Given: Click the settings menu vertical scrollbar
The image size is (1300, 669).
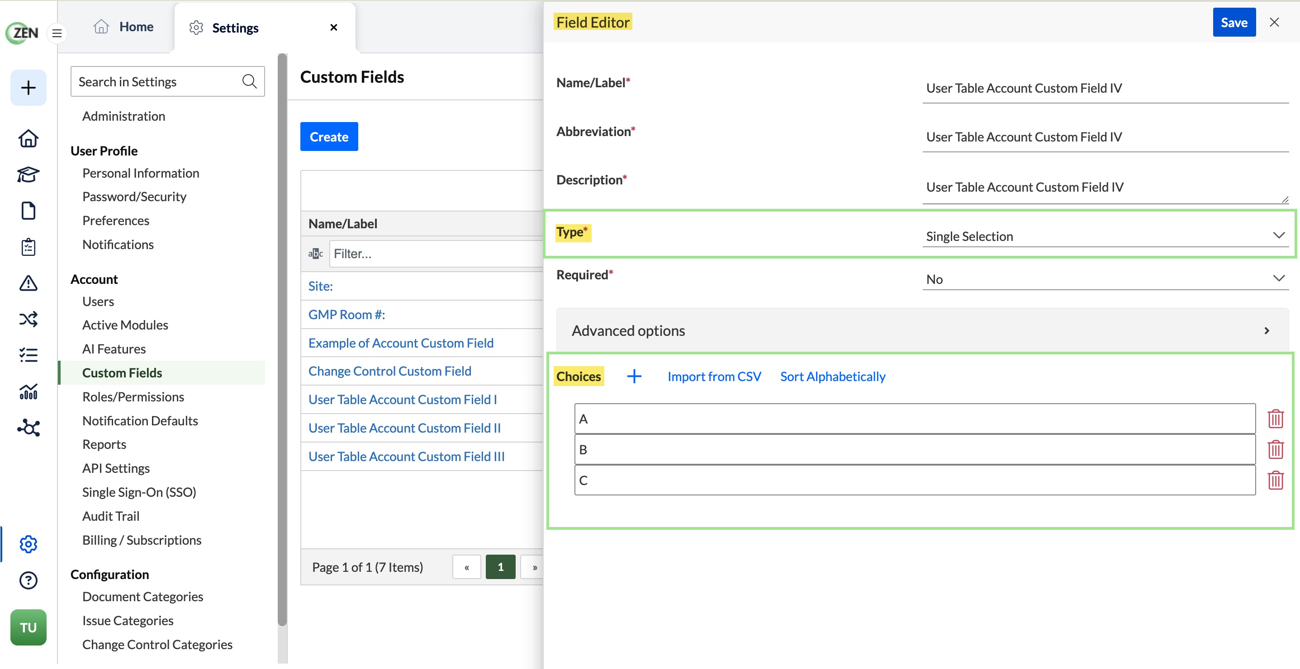Looking at the screenshot, I should click(282, 339).
